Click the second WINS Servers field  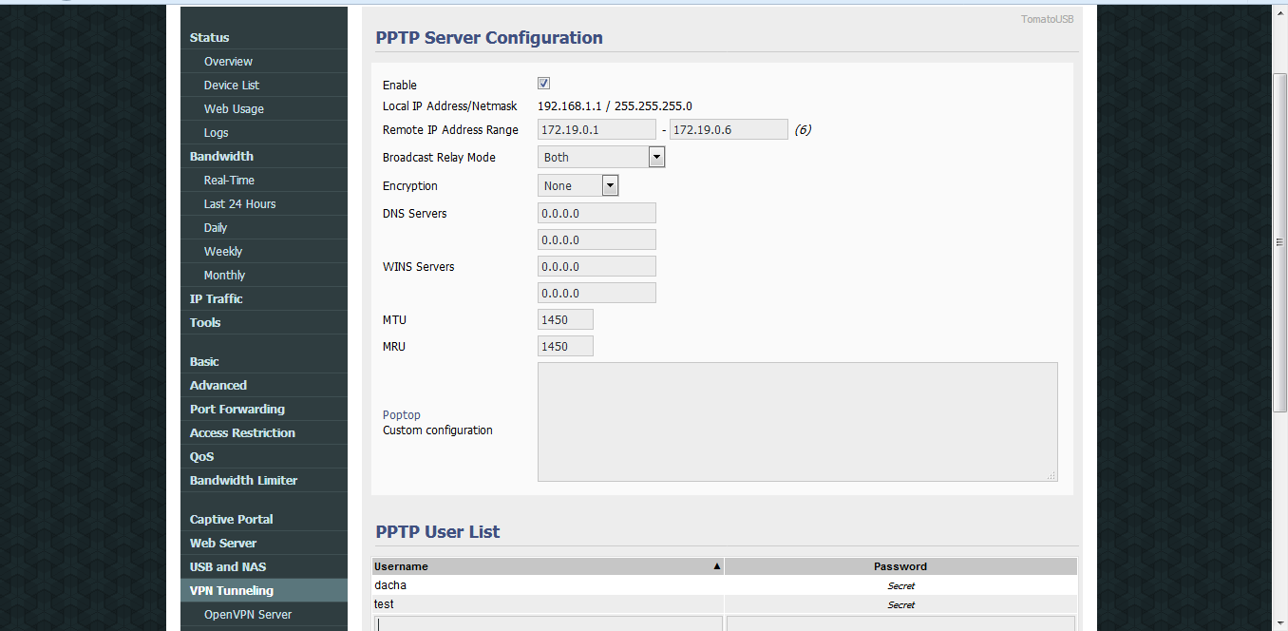click(x=597, y=293)
